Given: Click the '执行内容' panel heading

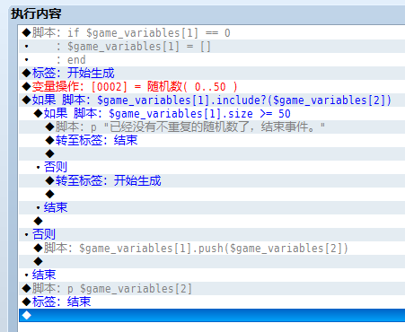Looking at the screenshot, I should pyautogui.click(x=36, y=13).
